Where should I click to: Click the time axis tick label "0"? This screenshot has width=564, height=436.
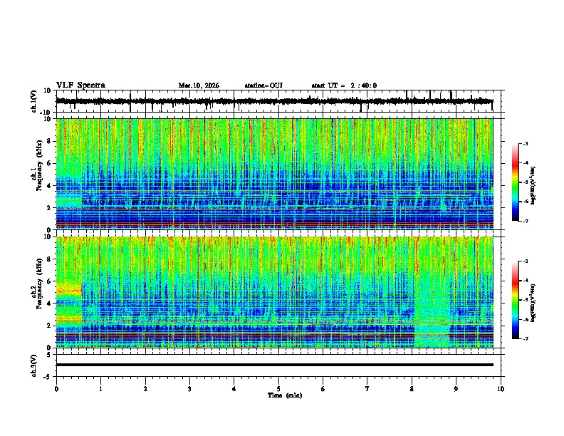tap(56, 389)
